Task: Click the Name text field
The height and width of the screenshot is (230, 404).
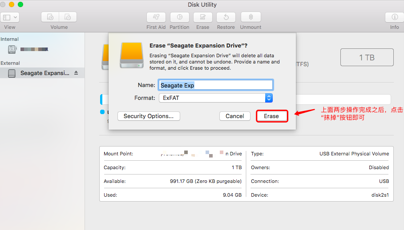Action: point(216,85)
